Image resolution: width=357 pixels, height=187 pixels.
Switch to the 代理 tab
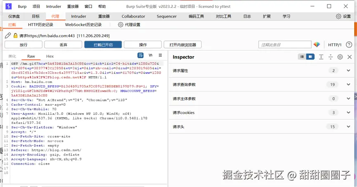[55, 16]
